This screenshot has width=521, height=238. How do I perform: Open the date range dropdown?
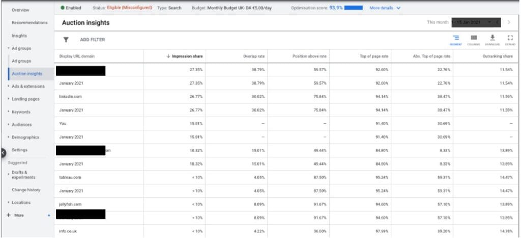click(x=476, y=22)
